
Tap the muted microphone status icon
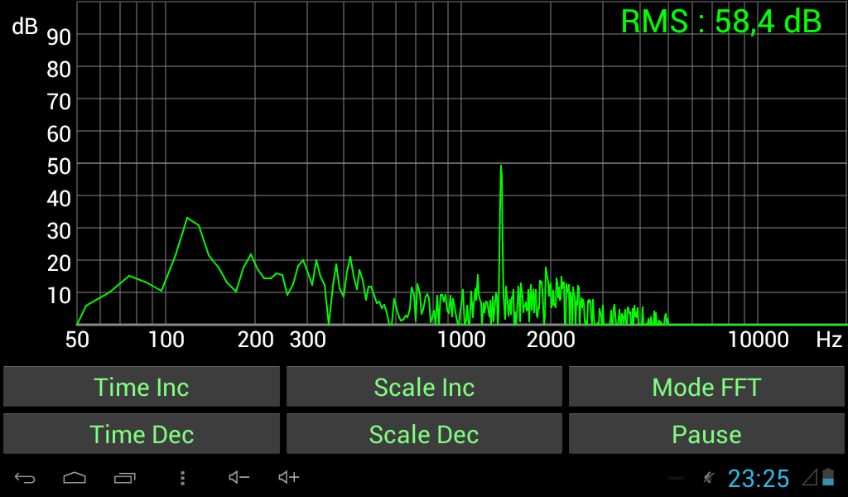tap(708, 477)
